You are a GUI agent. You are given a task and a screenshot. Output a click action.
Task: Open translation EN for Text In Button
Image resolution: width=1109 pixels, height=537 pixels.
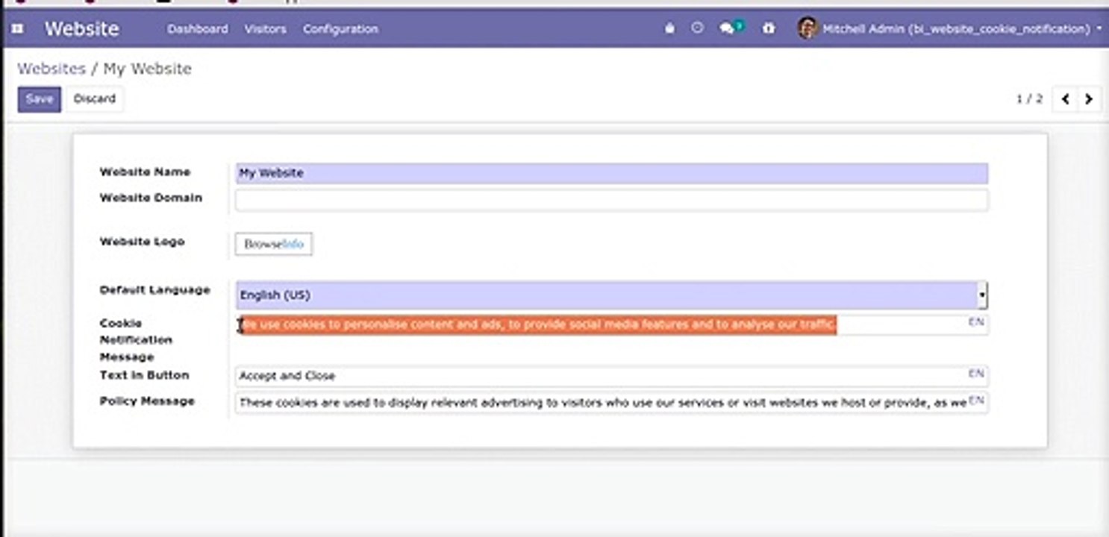[975, 374]
